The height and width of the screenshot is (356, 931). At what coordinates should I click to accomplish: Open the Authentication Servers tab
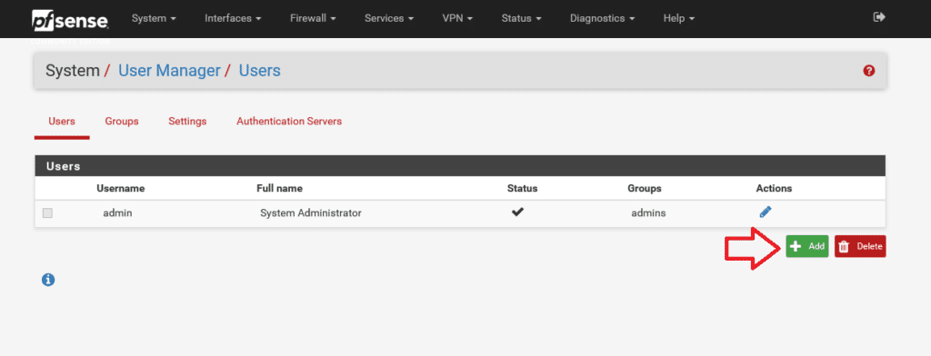click(x=289, y=121)
